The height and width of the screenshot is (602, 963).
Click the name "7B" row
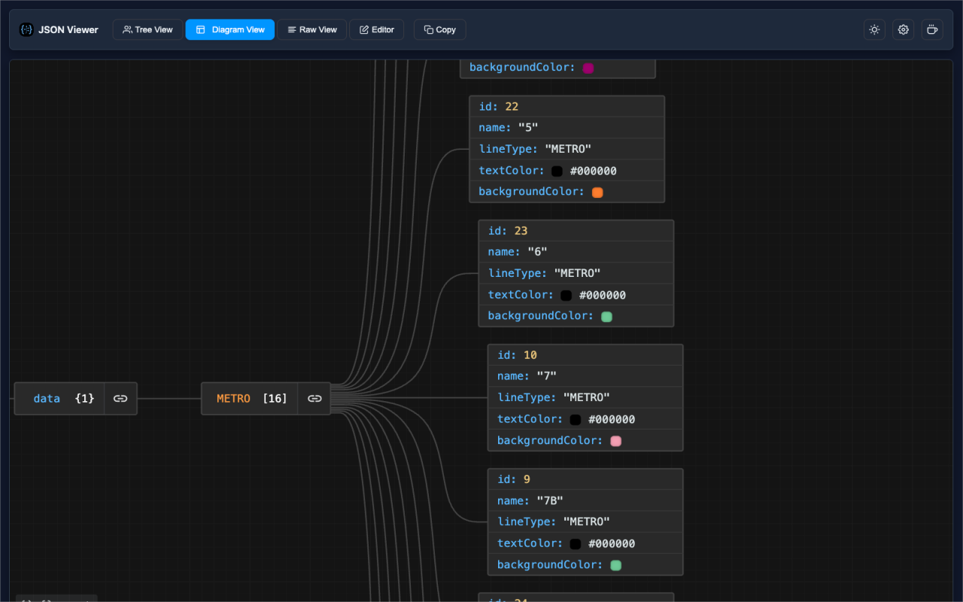[x=585, y=500]
